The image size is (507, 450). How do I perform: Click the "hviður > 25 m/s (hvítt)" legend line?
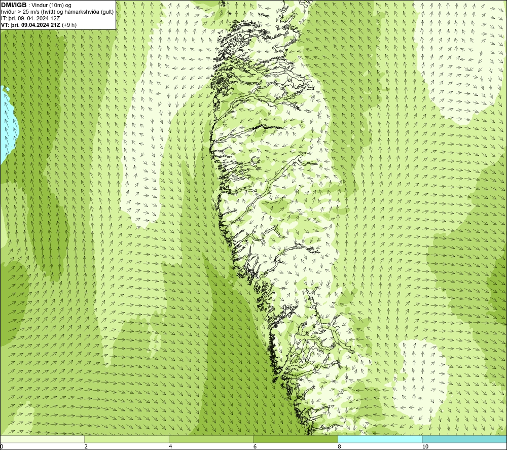tap(57, 12)
